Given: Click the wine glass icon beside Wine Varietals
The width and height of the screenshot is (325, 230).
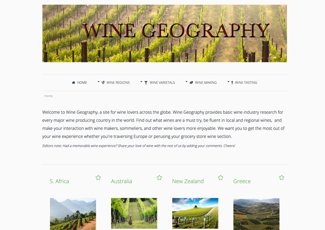Looking at the screenshot, I should pos(146,82).
